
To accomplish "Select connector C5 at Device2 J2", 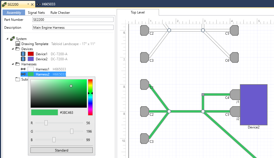I will click(x=235, y=112).
